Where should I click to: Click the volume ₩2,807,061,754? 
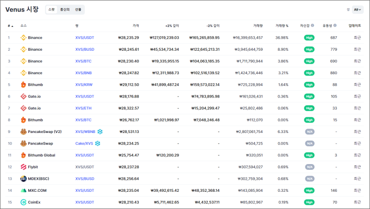coord(249,132)
